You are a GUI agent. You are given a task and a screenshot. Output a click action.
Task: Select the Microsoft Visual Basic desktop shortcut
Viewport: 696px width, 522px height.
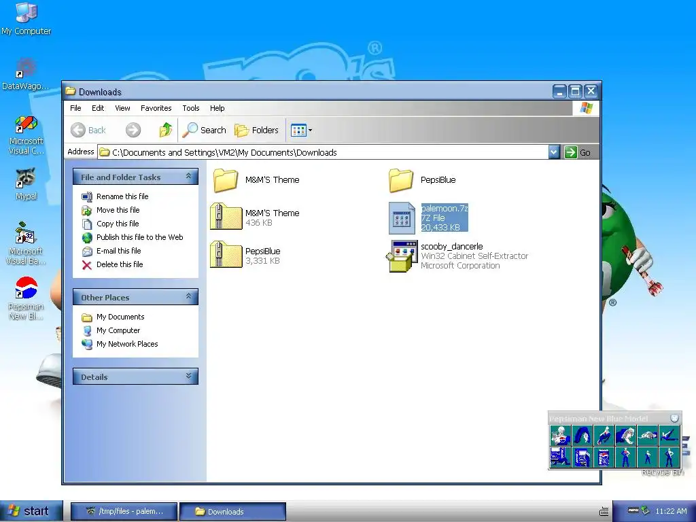pyautogui.click(x=26, y=243)
